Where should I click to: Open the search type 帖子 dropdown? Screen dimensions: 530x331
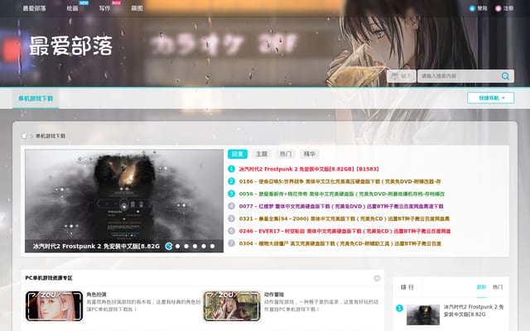402,76
